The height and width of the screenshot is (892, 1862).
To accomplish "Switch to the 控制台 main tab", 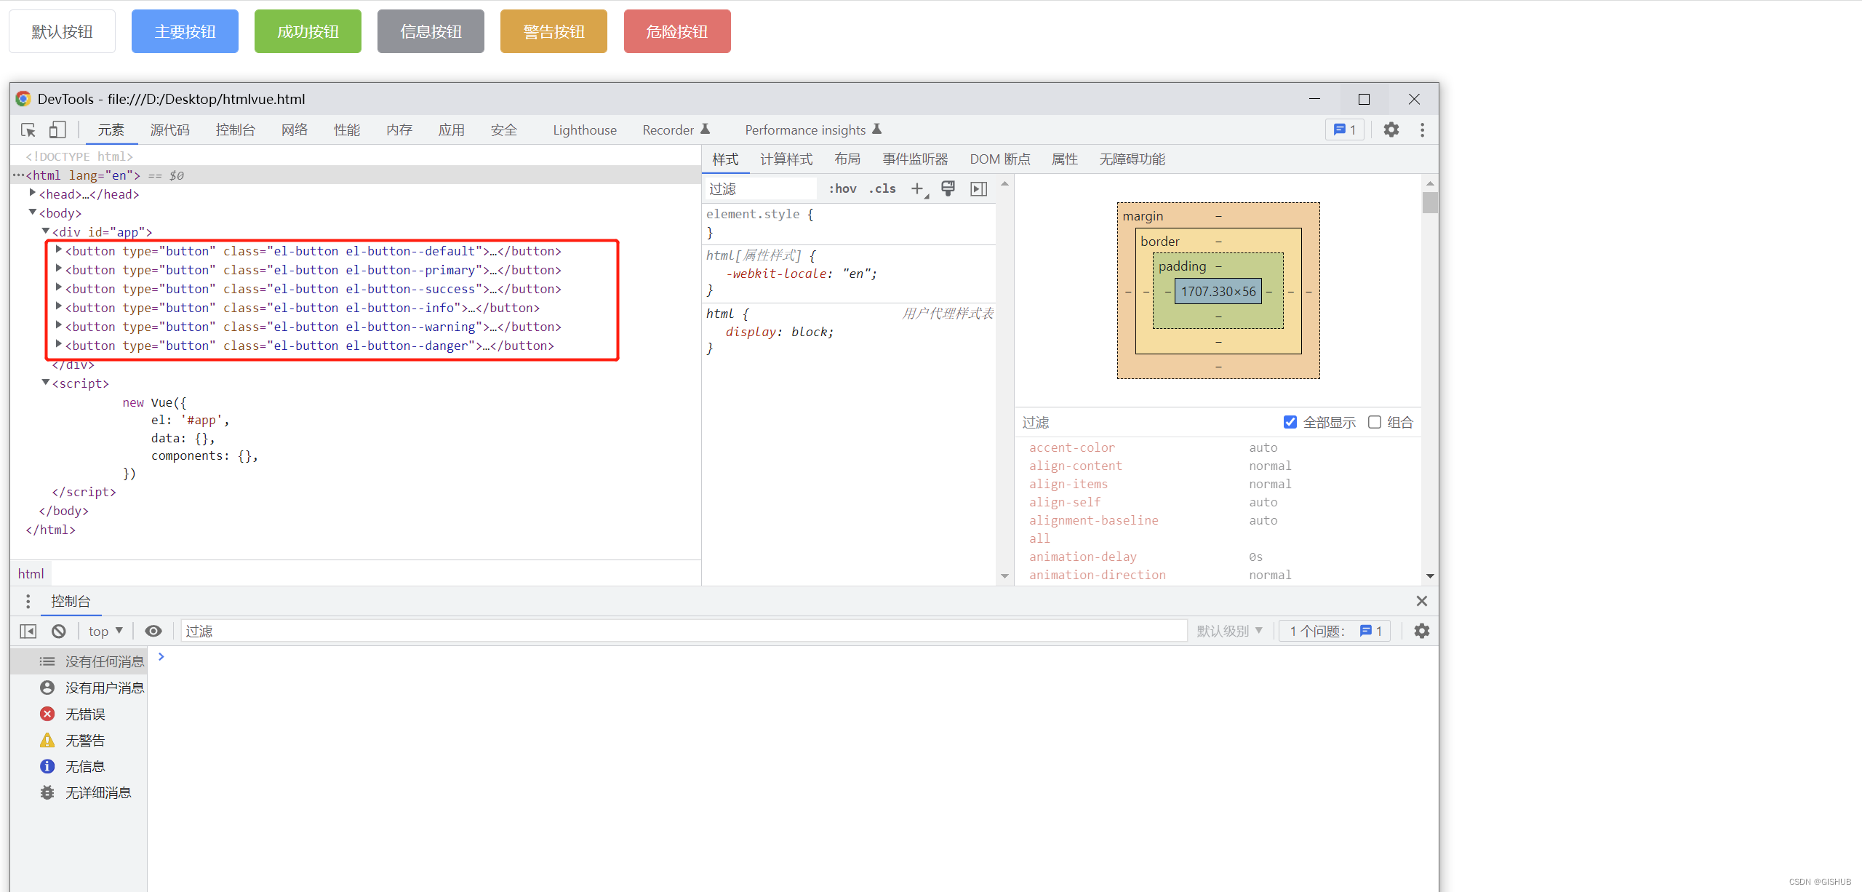I will point(235,130).
